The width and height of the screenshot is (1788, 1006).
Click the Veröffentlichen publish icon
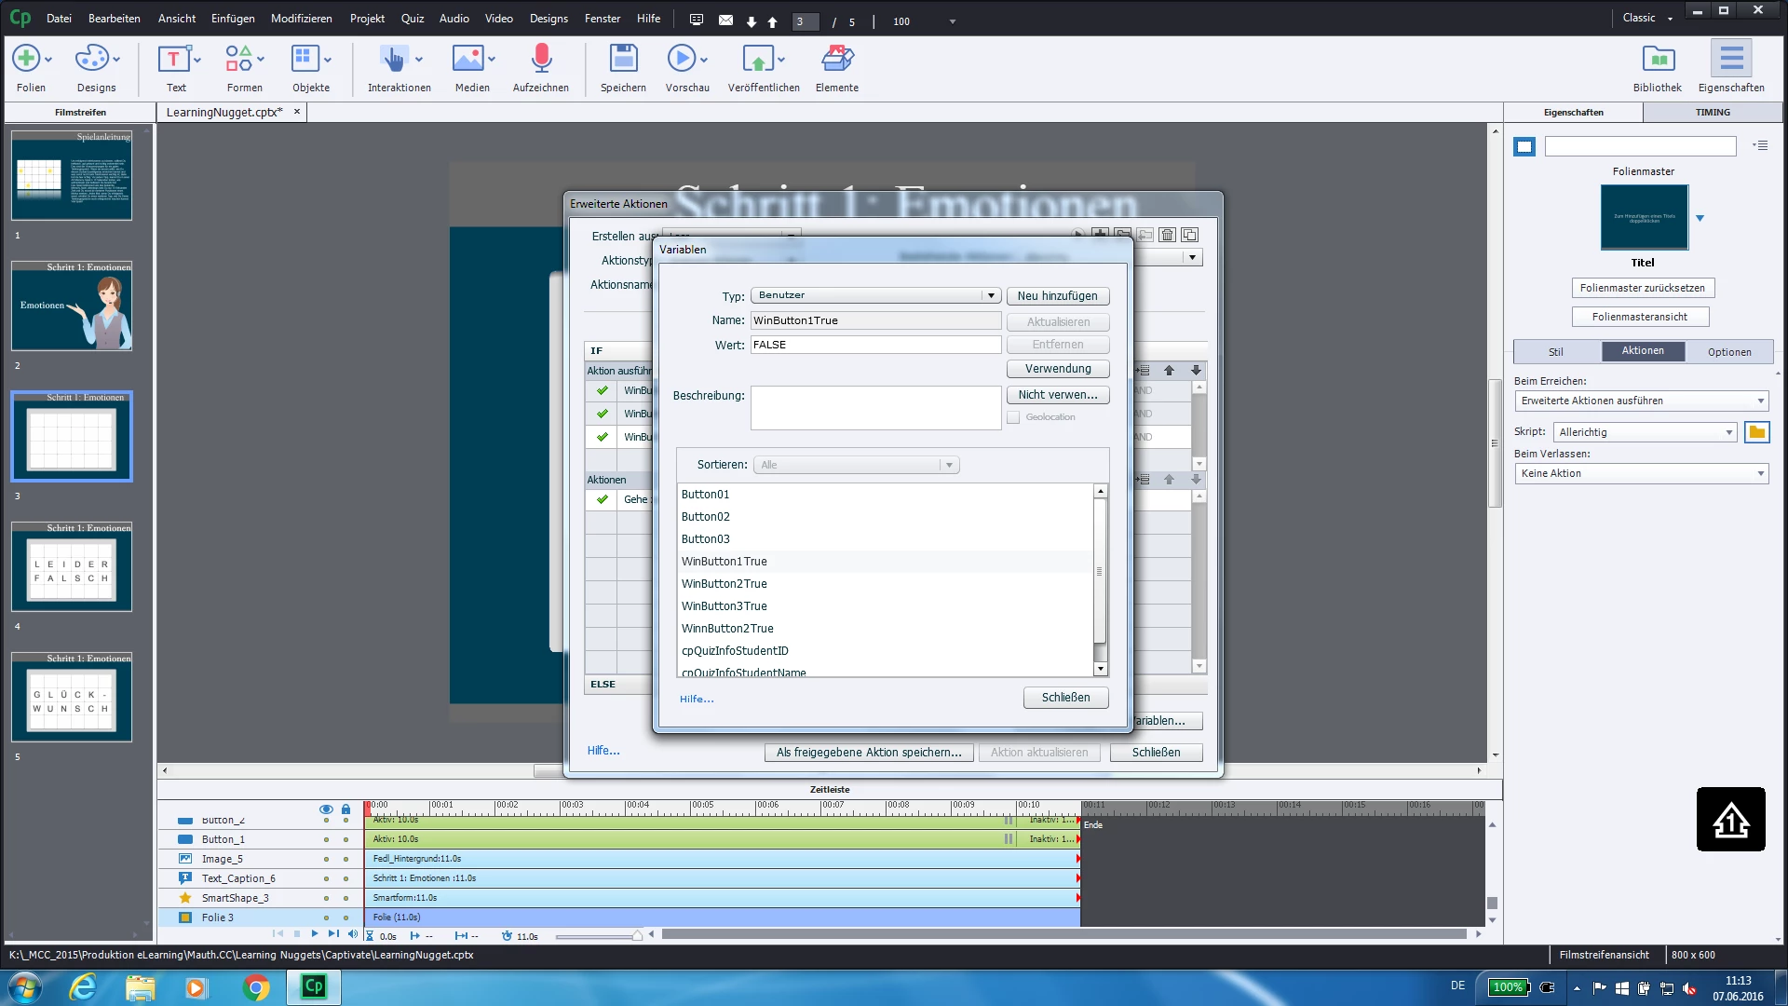758,59
